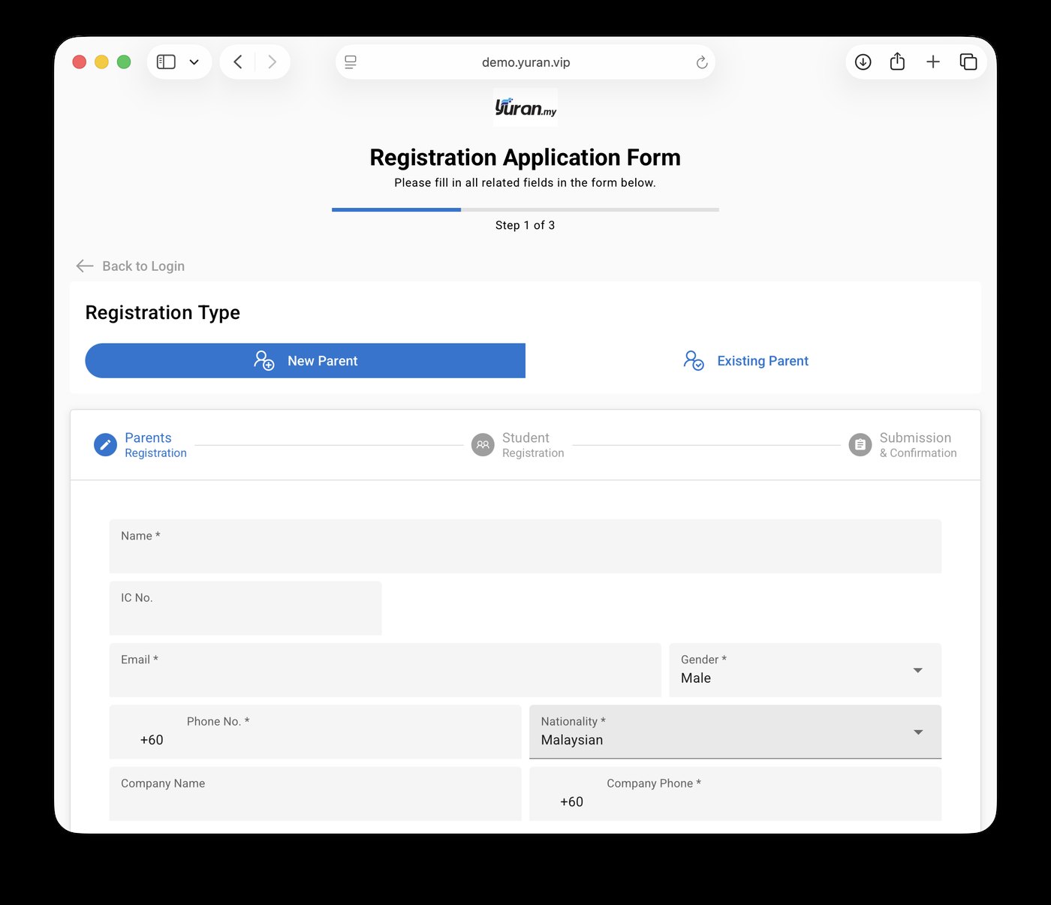The image size is (1051, 905).
Task: Focus the Phone No. input field
Action: [315, 732]
